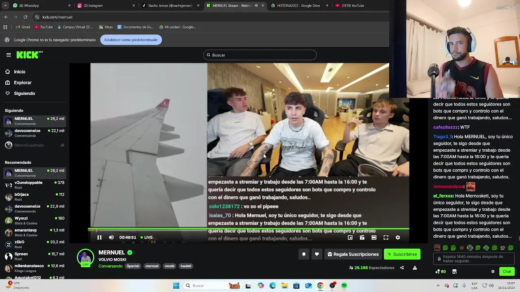520x292 pixels.
Task: Jump to LIVE in the player
Action: pyautogui.click(x=147, y=238)
